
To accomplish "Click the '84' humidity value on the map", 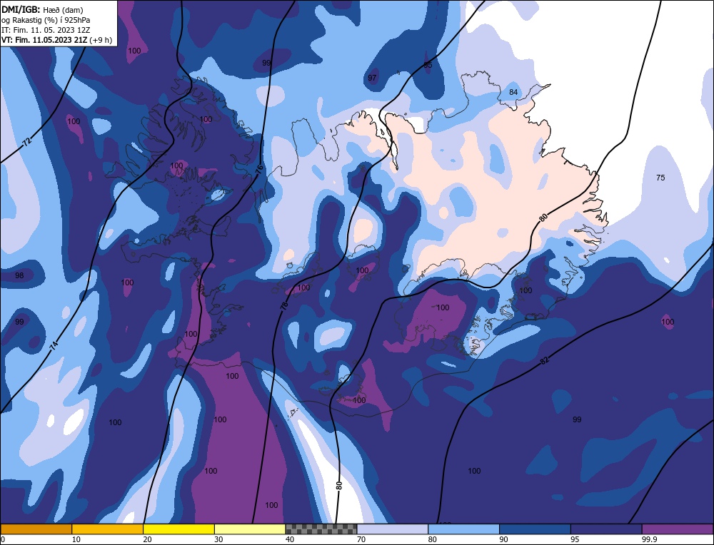I will tap(513, 92).
